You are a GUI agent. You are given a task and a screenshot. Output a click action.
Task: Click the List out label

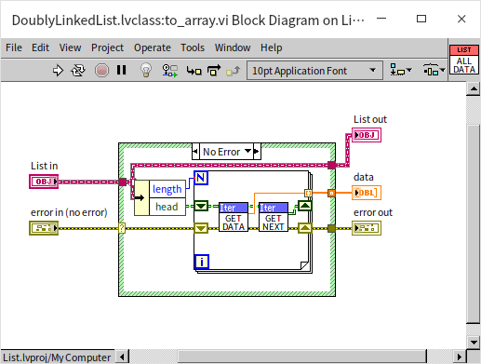(370, 119)
